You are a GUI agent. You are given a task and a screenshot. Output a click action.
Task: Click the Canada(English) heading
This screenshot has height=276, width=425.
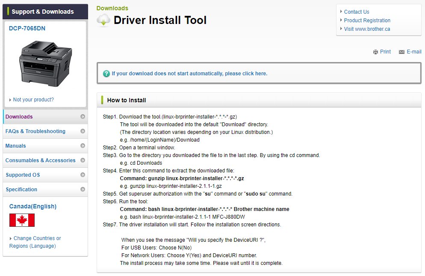pyautogui.click(x=33, y=207)
